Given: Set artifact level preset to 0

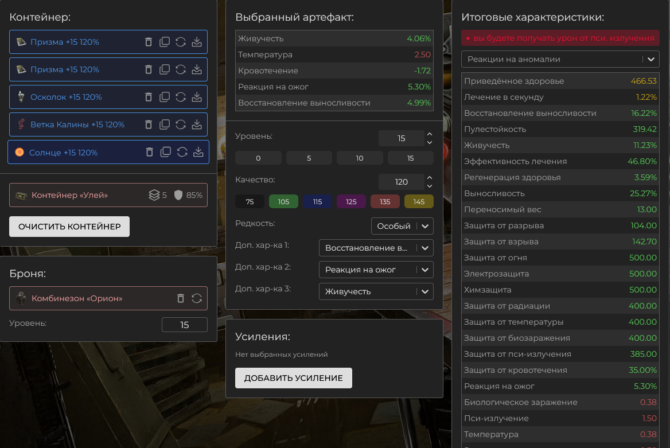Looking at the screenshot, I should (258, 158).
